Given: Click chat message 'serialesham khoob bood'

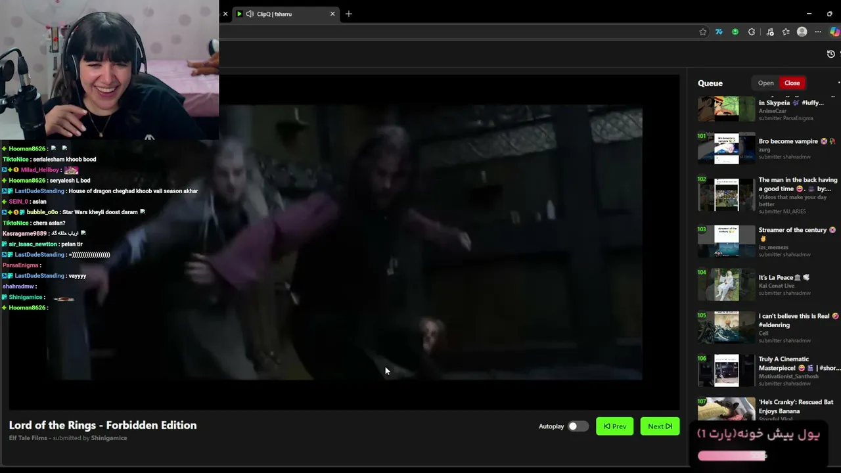Looking at the screenshot, I should pos(64,159).
